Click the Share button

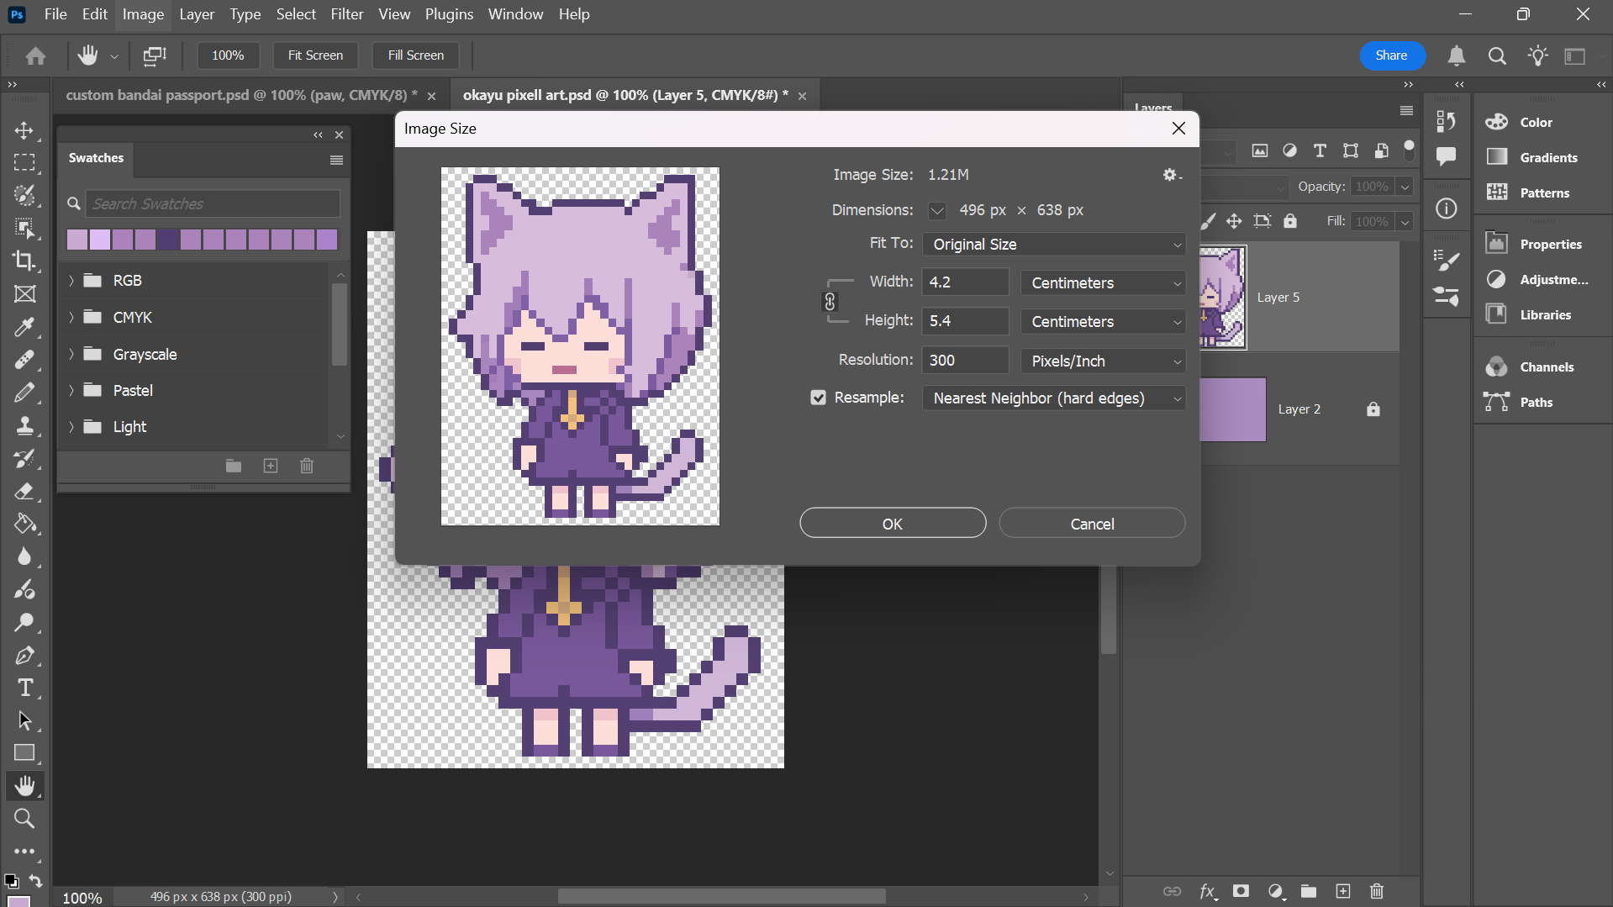click(1392, 55)
